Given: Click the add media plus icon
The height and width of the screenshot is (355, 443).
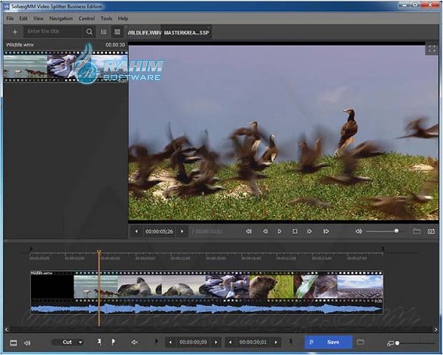Looking at the screenshot, I should point(15,32).
